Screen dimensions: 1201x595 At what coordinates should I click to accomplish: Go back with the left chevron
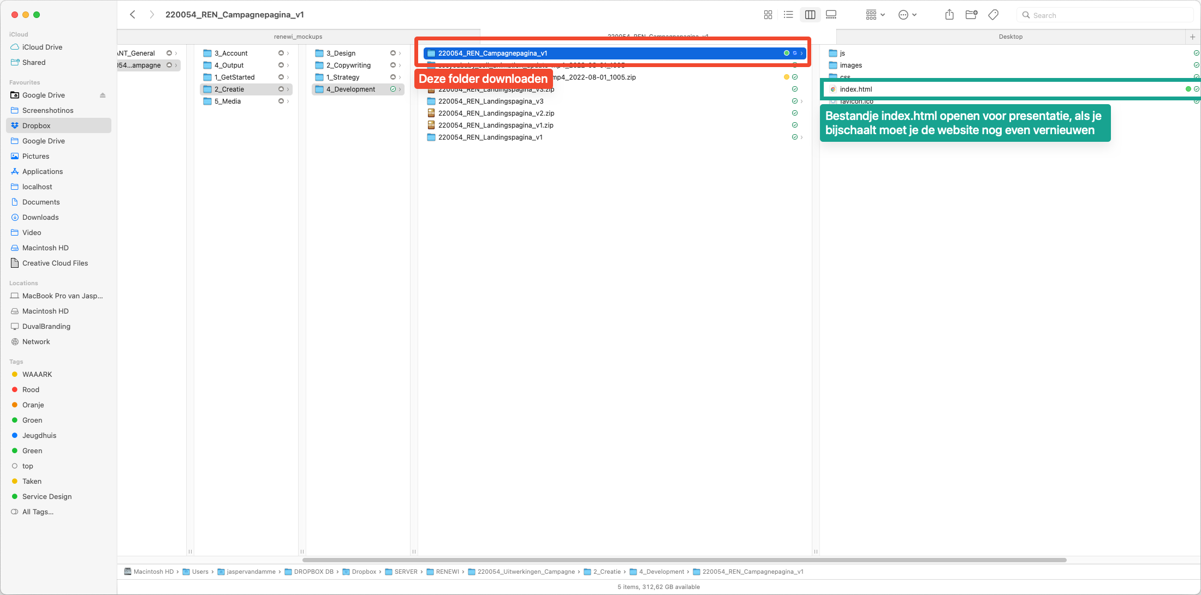click(133, 15)
